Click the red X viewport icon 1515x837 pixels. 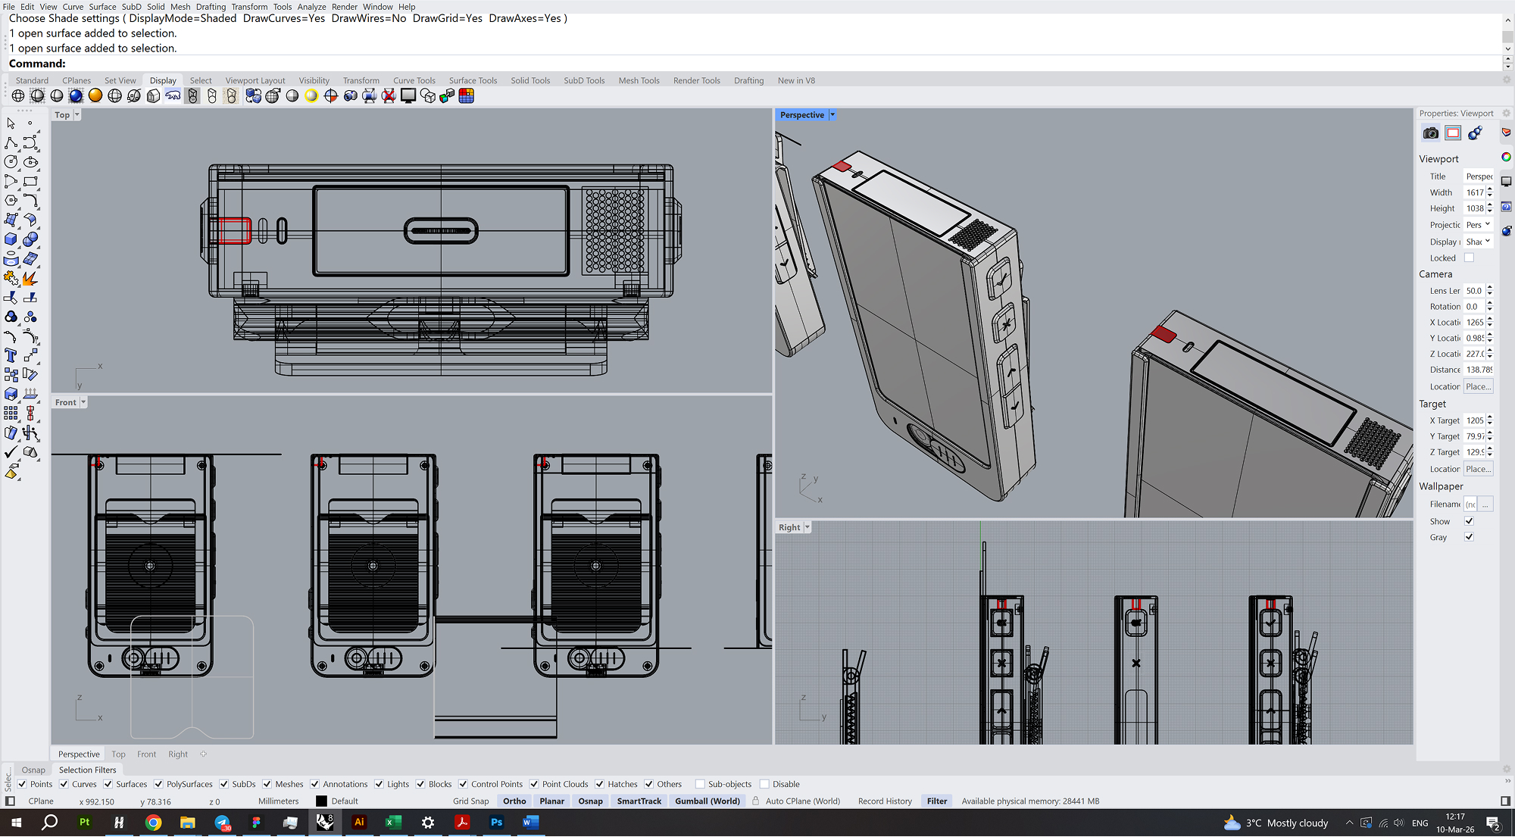coord(389,96)
